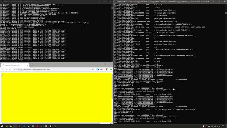This screenshot has height=128, width=227.
Task: Open the calculator-like icon in the taskbar
Action: point(50,126)
